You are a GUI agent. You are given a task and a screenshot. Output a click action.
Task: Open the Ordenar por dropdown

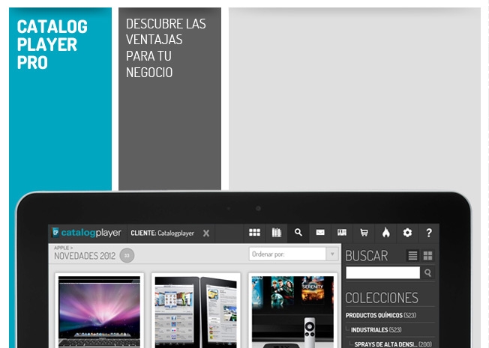tap(293, 254)
